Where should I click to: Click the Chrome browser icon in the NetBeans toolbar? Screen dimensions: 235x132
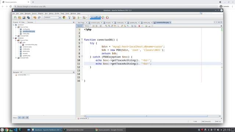[x=64, y=18]
